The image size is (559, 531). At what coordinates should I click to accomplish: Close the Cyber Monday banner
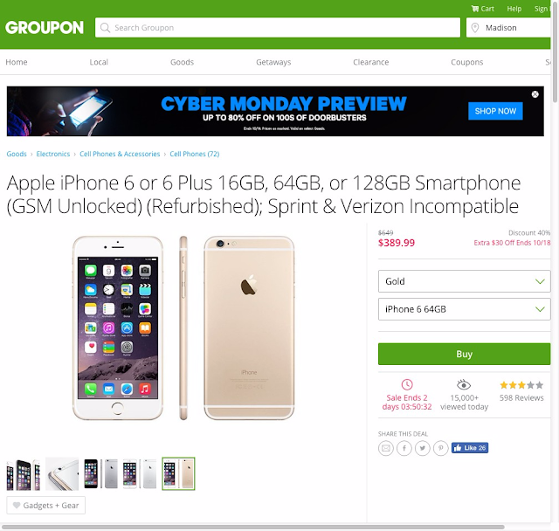coord(535,94)
